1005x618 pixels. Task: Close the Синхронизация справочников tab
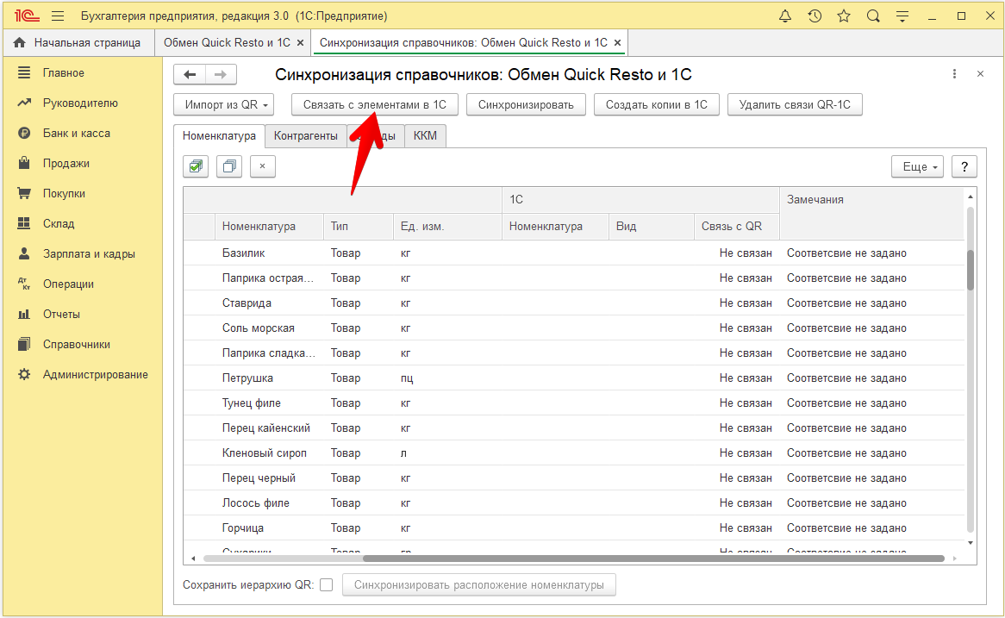(617, 43)
